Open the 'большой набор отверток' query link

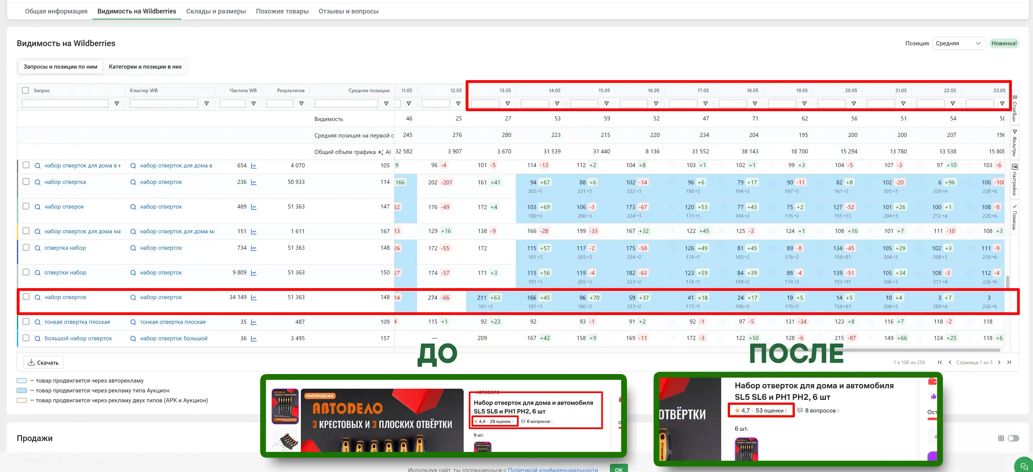(78, 338)
